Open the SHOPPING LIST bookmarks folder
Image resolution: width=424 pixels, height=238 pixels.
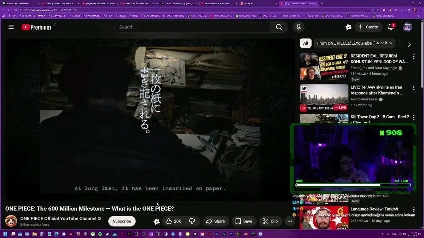pyautogui.click(x=58, y=16)
